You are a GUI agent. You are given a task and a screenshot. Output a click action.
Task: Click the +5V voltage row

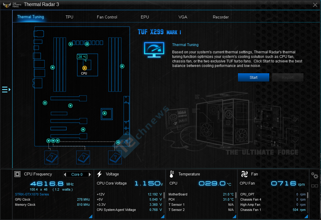129,199
